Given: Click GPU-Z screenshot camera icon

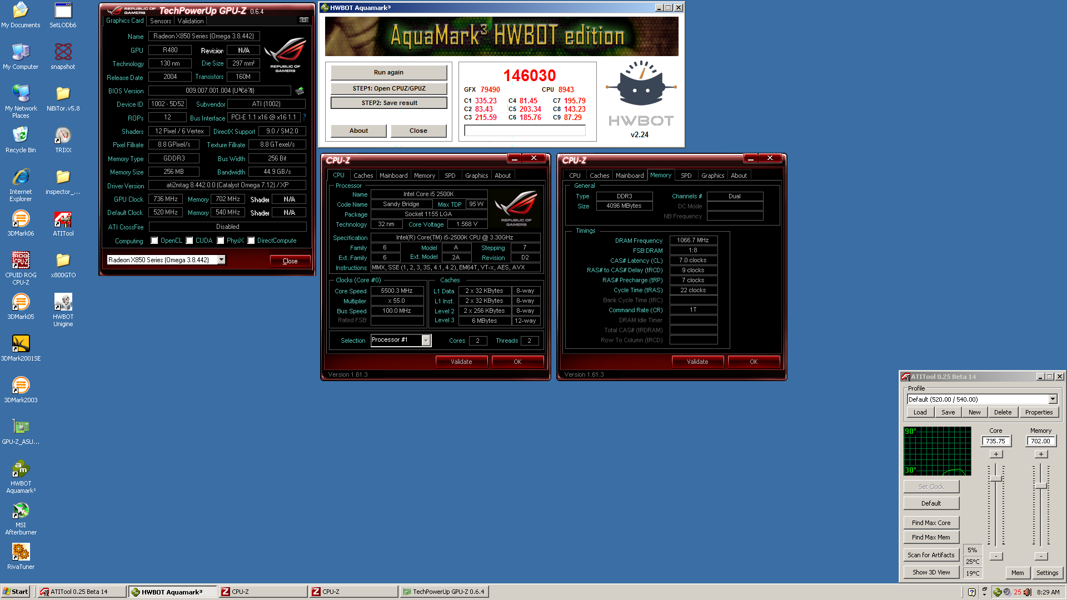Looking at the screenshot, I should point(303,20).
